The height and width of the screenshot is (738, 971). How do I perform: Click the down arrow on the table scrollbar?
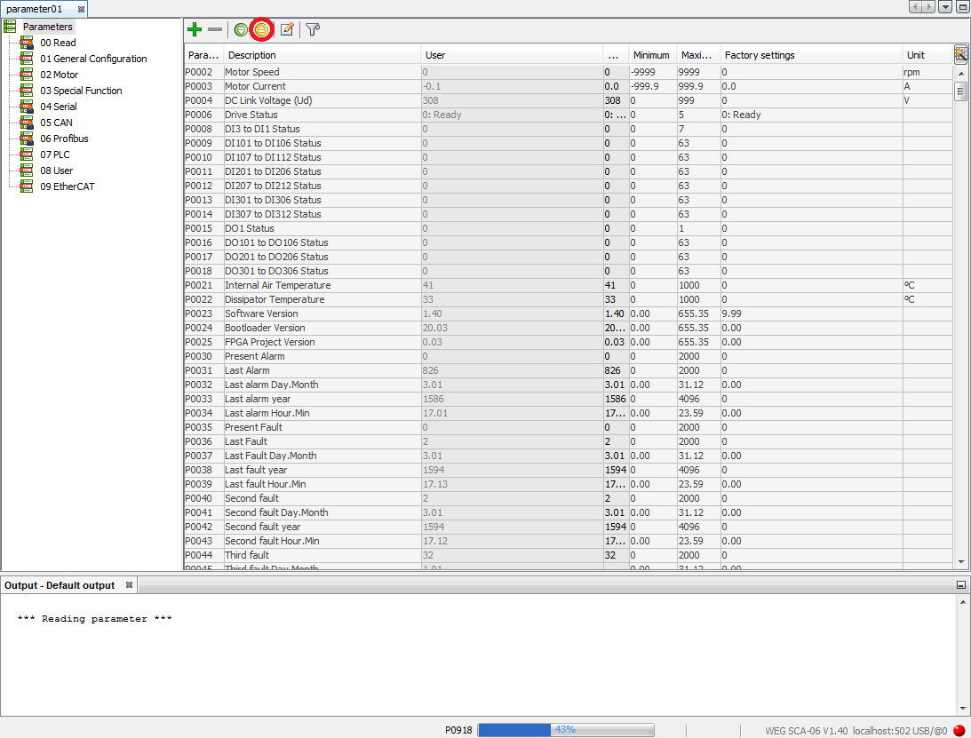pos(960,561)
